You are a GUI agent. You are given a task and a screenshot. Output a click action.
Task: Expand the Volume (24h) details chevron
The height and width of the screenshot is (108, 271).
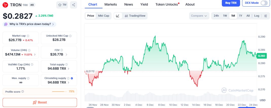[35, 55]
